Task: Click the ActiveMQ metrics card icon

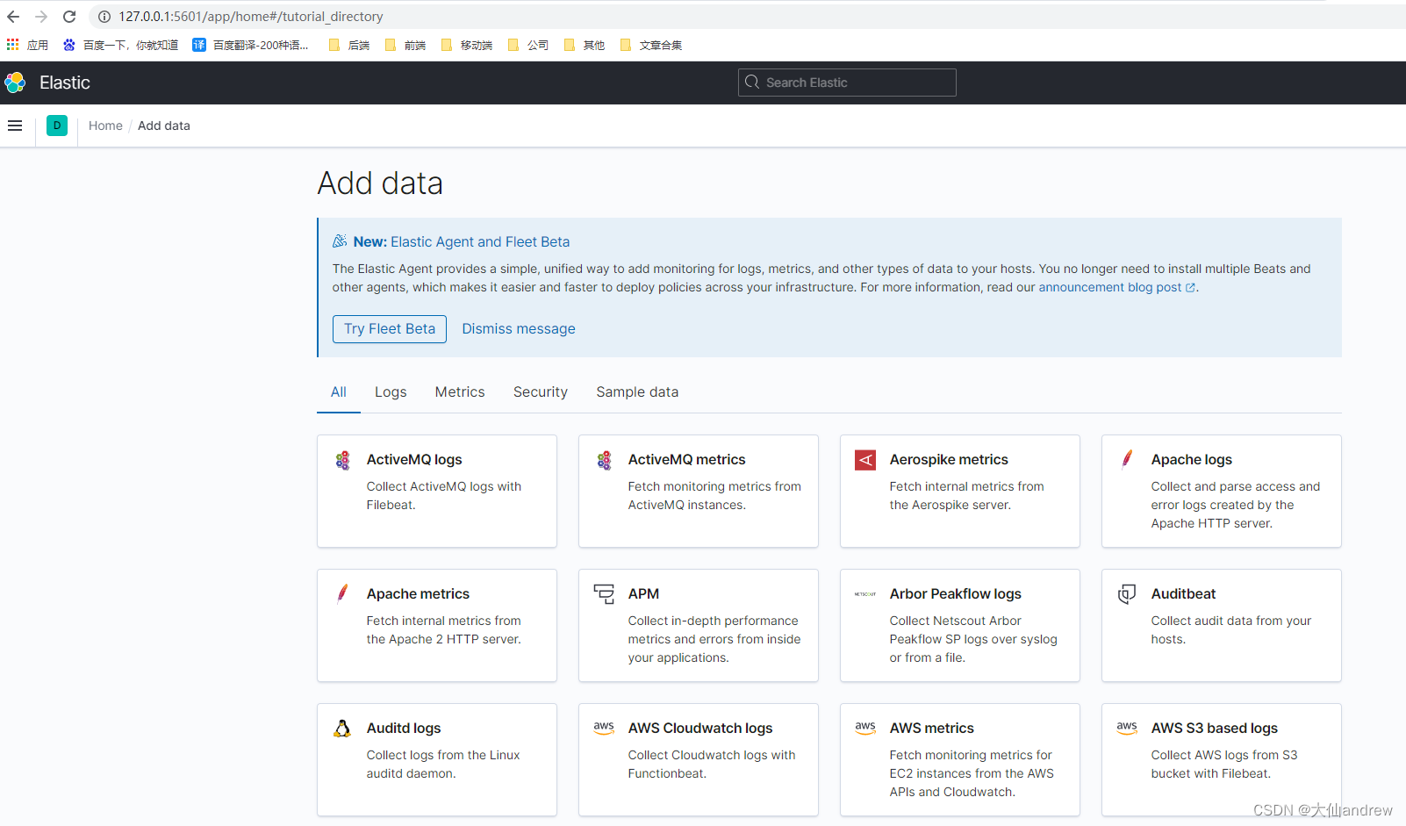Action: pyautogui.click(x=604, y=460)
